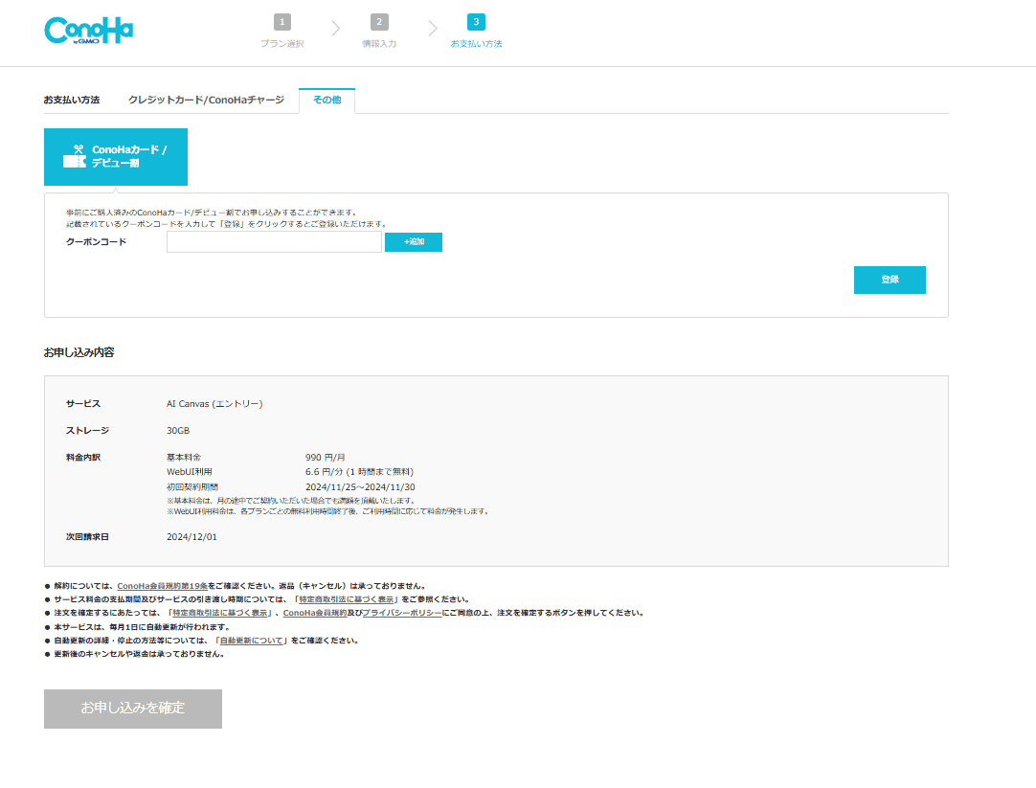Click the coupon ticket icon

(75, 157)
